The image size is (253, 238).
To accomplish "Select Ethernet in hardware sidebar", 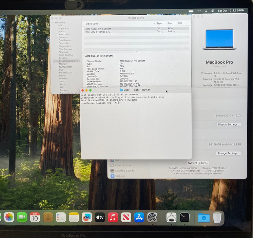I will (x=63, y=52).
